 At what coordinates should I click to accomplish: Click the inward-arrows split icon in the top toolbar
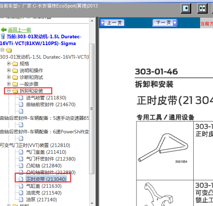202,8
